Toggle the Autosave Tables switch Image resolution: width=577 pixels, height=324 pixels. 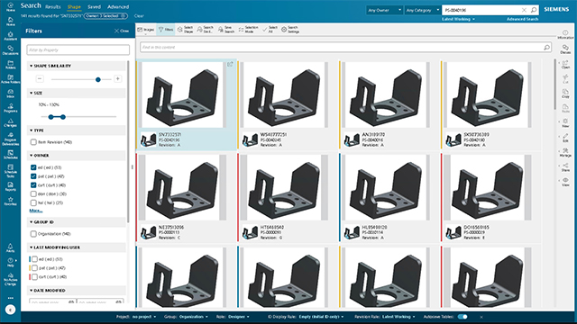pos(463,317)
